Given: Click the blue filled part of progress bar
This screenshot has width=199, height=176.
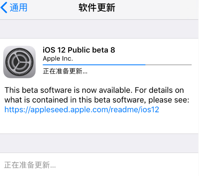Looking at the screenshot, I should coord(94,65).
